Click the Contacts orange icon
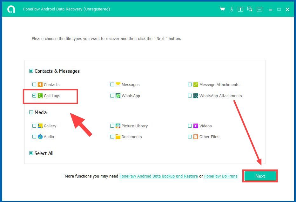Screen dimensions: 296x202 40,84
